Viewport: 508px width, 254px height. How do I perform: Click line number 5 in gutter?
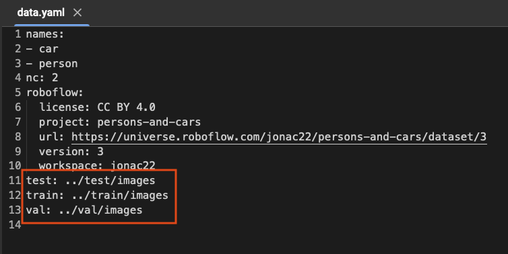coord(18,93)
